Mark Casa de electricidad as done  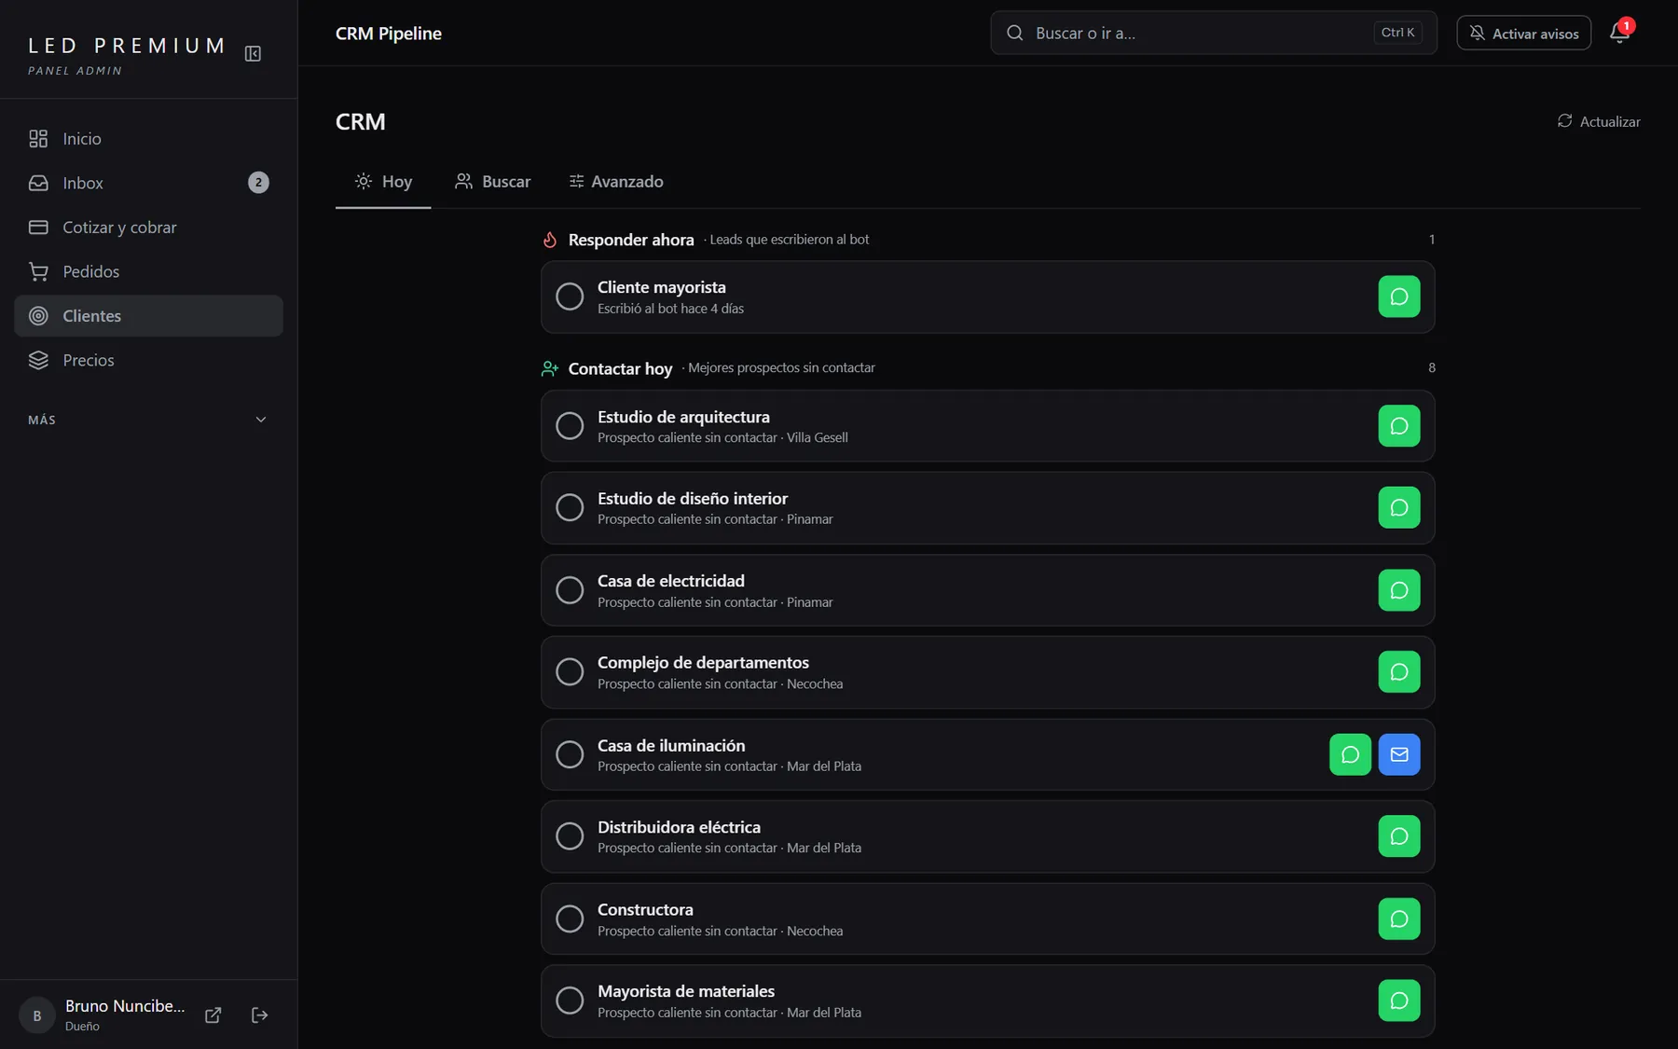click(570, 590)
